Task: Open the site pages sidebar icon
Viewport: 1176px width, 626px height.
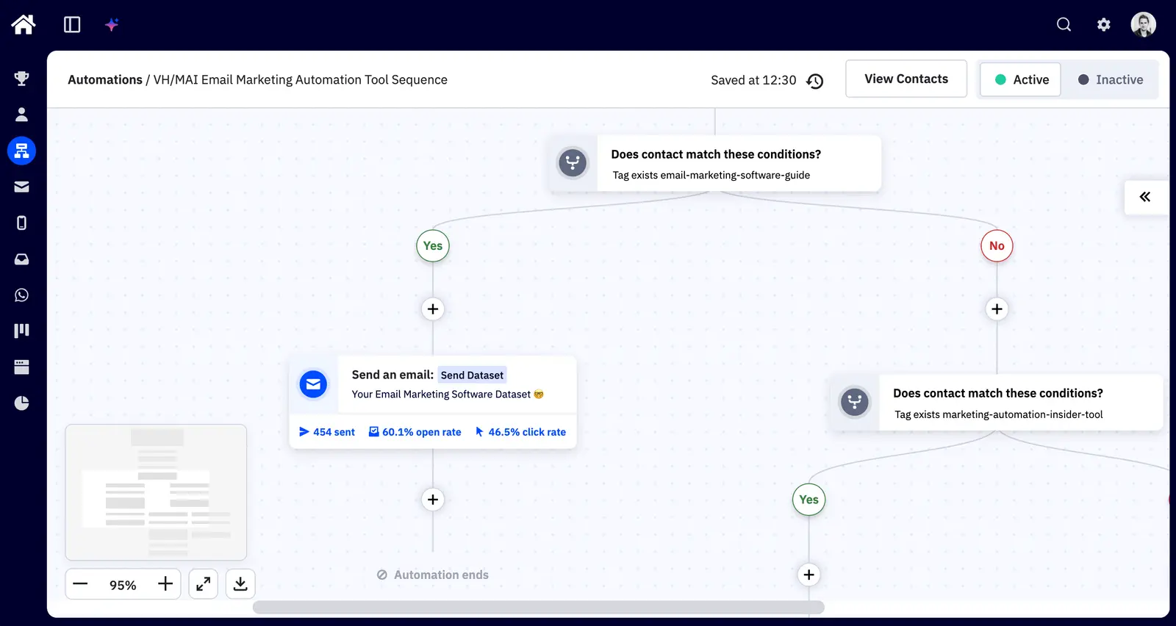Action: click(x=22, y=367)
